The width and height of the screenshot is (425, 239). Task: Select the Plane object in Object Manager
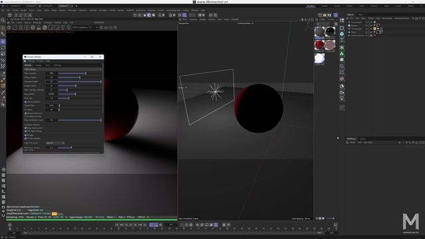[x=353, y=33]
